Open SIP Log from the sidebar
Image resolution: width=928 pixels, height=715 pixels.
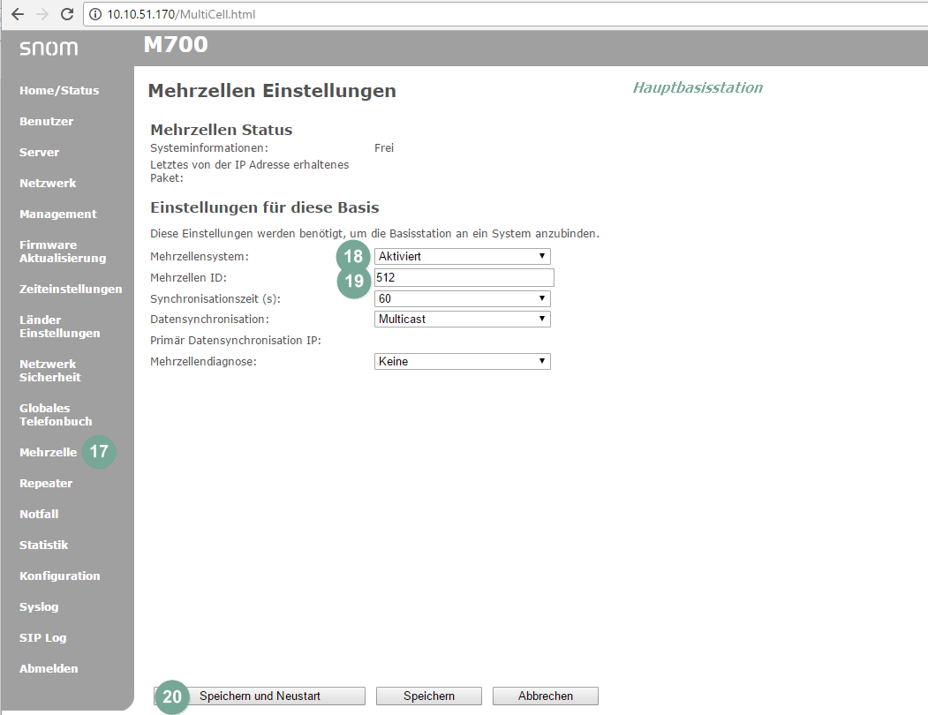[42, 638]
